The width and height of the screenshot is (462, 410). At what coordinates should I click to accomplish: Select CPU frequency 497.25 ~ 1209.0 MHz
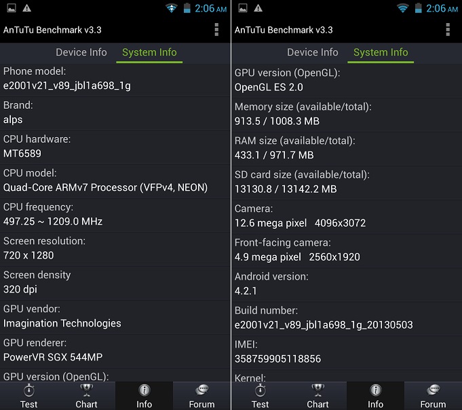tap(53, 221)
